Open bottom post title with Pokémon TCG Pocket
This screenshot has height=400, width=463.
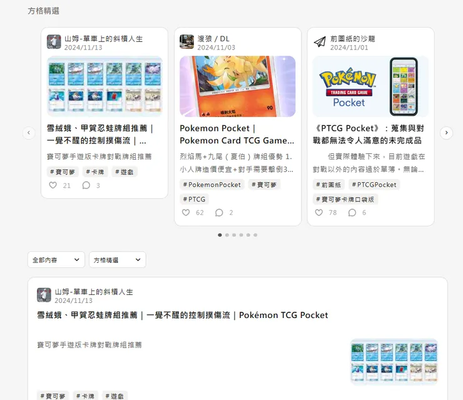tap(183, 315)
